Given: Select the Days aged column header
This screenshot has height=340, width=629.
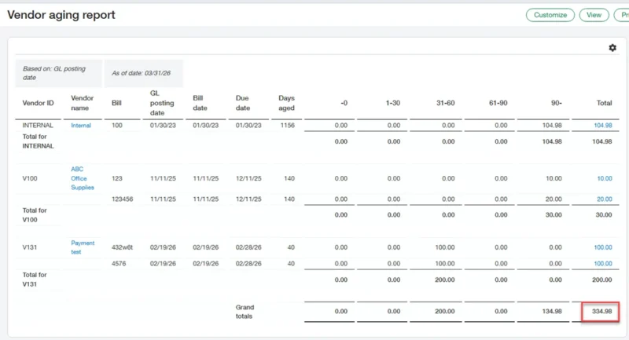Looking at the screenshot, I should pyautogui.click(x=286, y=103).
